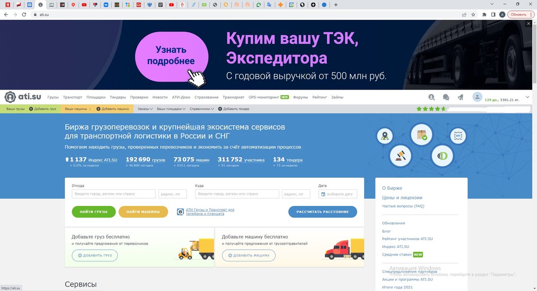Open the Средние ставки link
The image size is (537, 291).
pyautogui.click(x=396, y=255)
